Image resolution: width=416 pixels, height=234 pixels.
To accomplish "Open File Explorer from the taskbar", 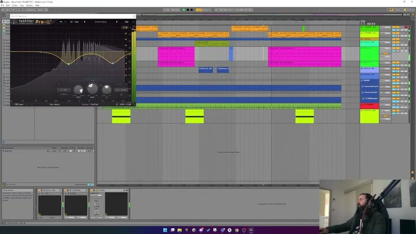I will click(x=180, y=230).
